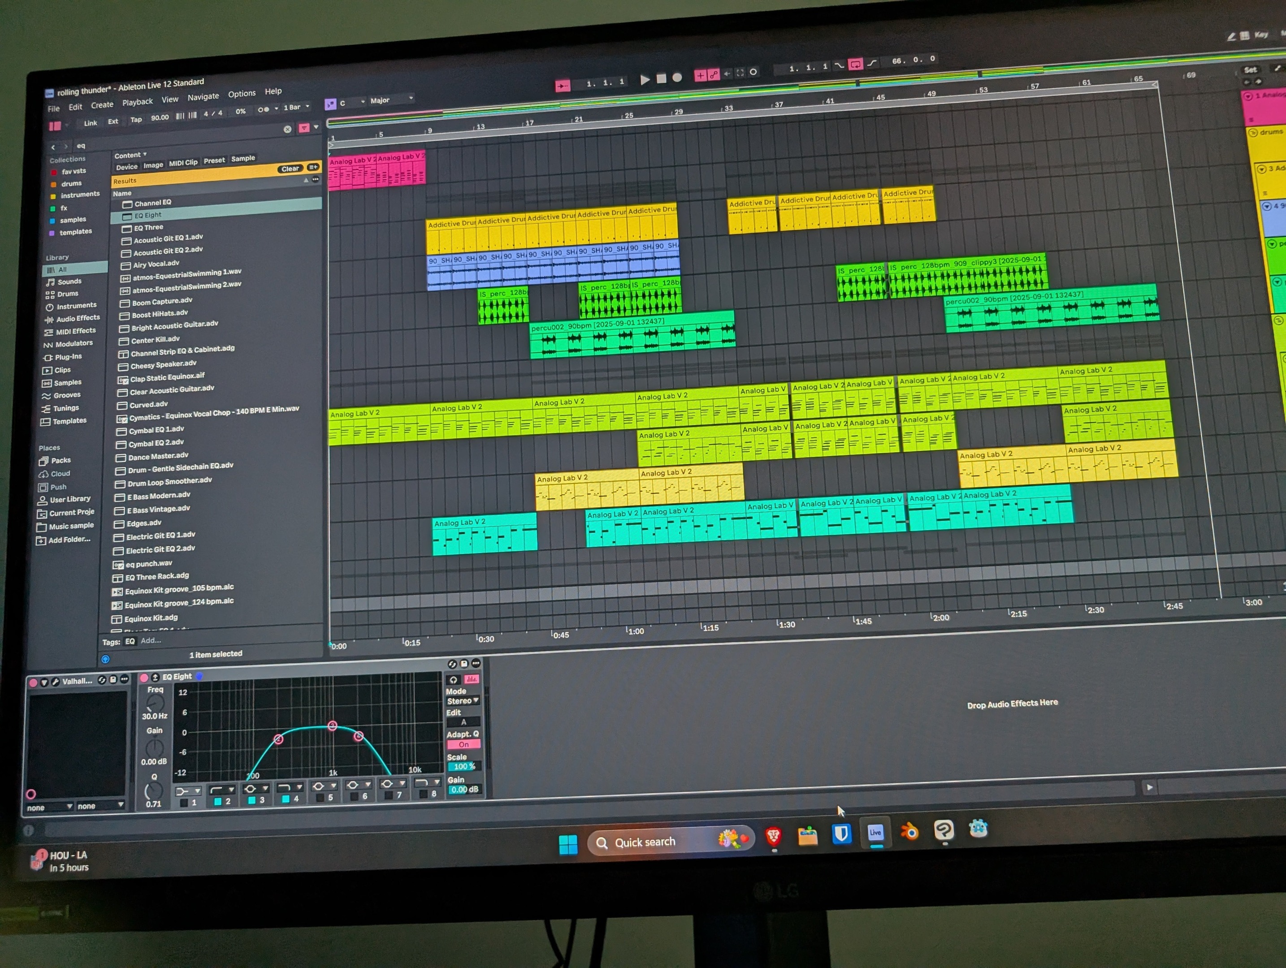Select EQ Three in browser results
Screen dimensions: 1286x968
pos(148,227)
